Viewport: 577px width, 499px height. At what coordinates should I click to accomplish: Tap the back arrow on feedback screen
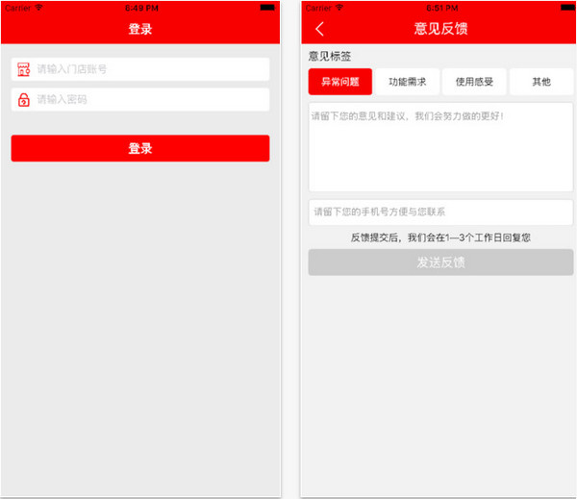(319, 29)
